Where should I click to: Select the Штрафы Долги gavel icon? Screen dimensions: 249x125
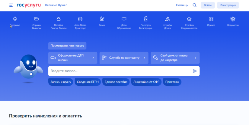click(168, 19)
